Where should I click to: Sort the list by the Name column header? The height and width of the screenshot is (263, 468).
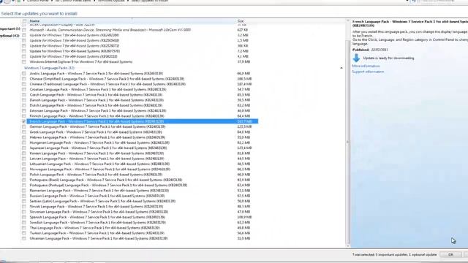click(34, 21)
